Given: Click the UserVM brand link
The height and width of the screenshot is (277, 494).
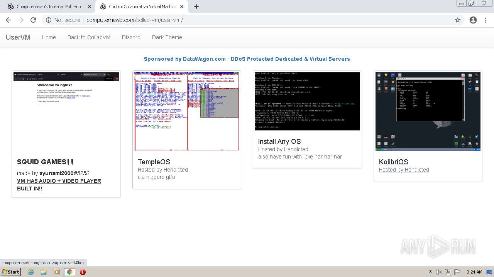Looking at the screenshot, I should (x=18, y=37).
